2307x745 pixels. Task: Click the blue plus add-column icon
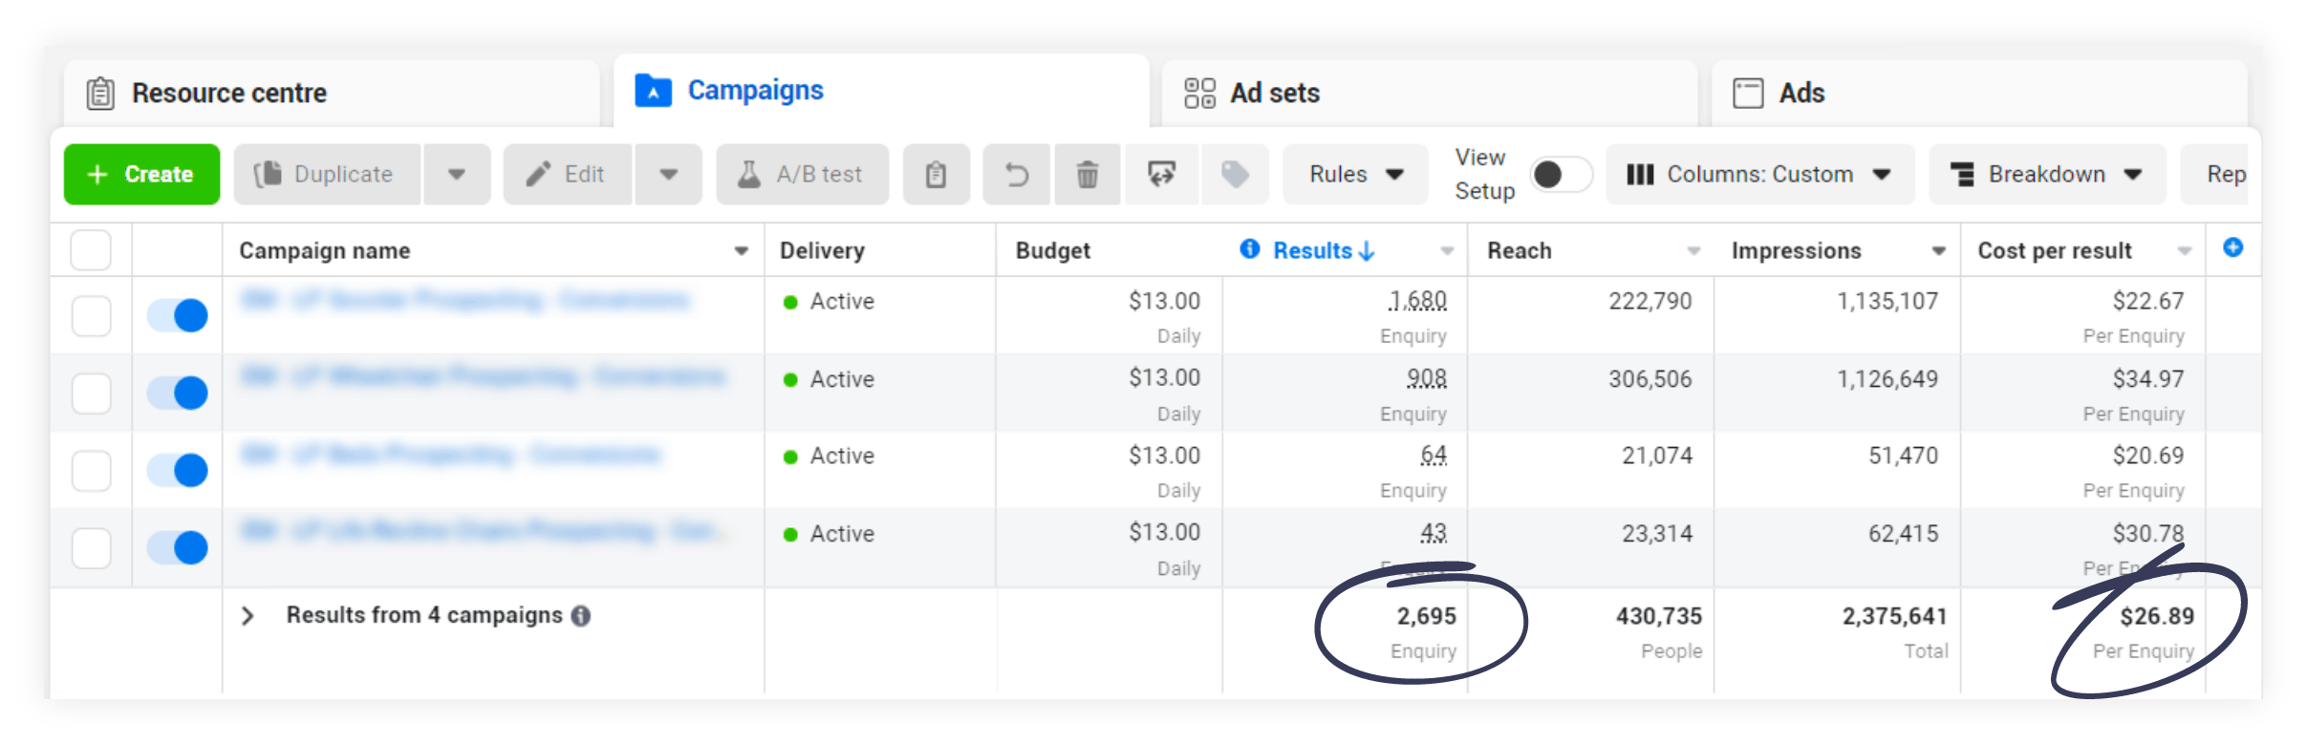click(2232, 248)
